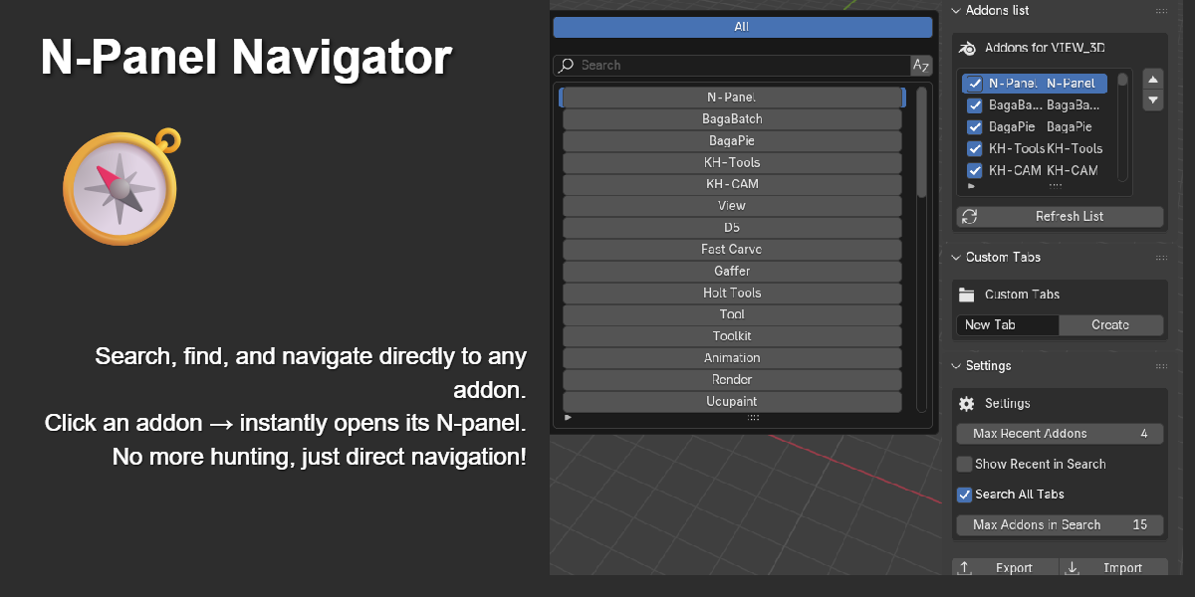Expand the filter triangle under the addons checkbox list
This screenshot has width=1195, height=597.
972,185
